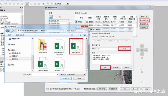
Task: Click 浏览 browse button
Action: pyautogui.click(x=124, y=49)
